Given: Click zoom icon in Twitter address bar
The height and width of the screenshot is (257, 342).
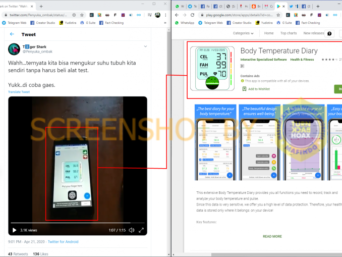Looking at the screenshot, I should pyautogui.click(x=74, y=15).
